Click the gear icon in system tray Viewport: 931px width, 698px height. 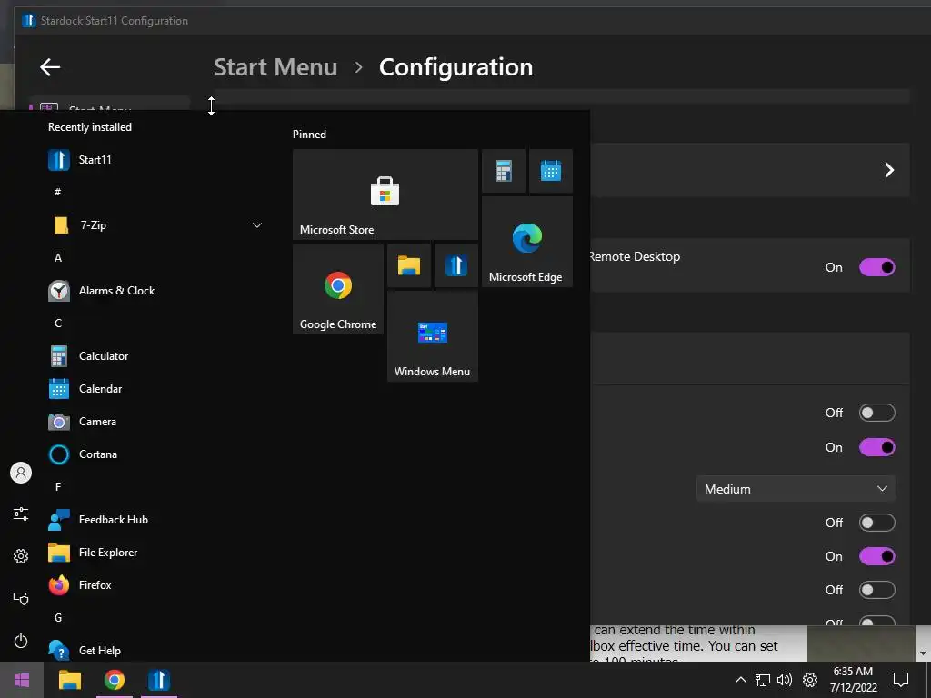click(810, 680)
